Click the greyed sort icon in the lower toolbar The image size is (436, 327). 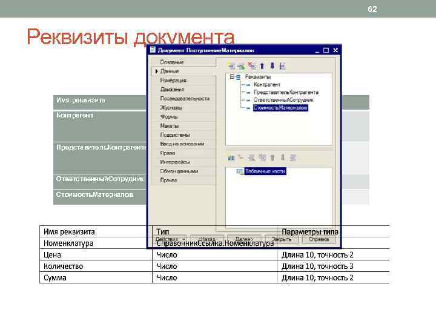[x=292, y=157]
